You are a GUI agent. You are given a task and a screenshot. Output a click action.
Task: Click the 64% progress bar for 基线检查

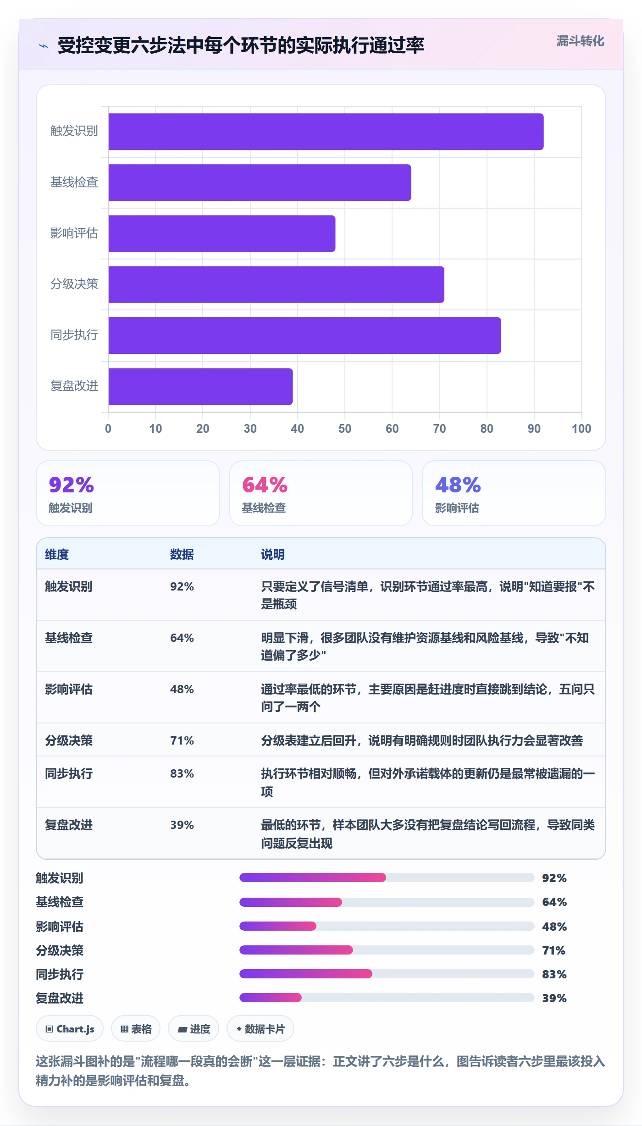(387, 902)
